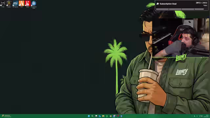The width and height of the screenshot is (210, 118).
Task: Open the red desktop shortcut icon
Action: click(x=28, y=4)
